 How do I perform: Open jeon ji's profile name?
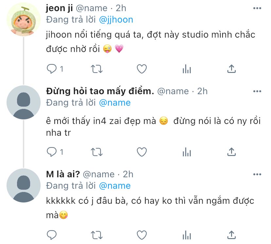pos(59,8)
